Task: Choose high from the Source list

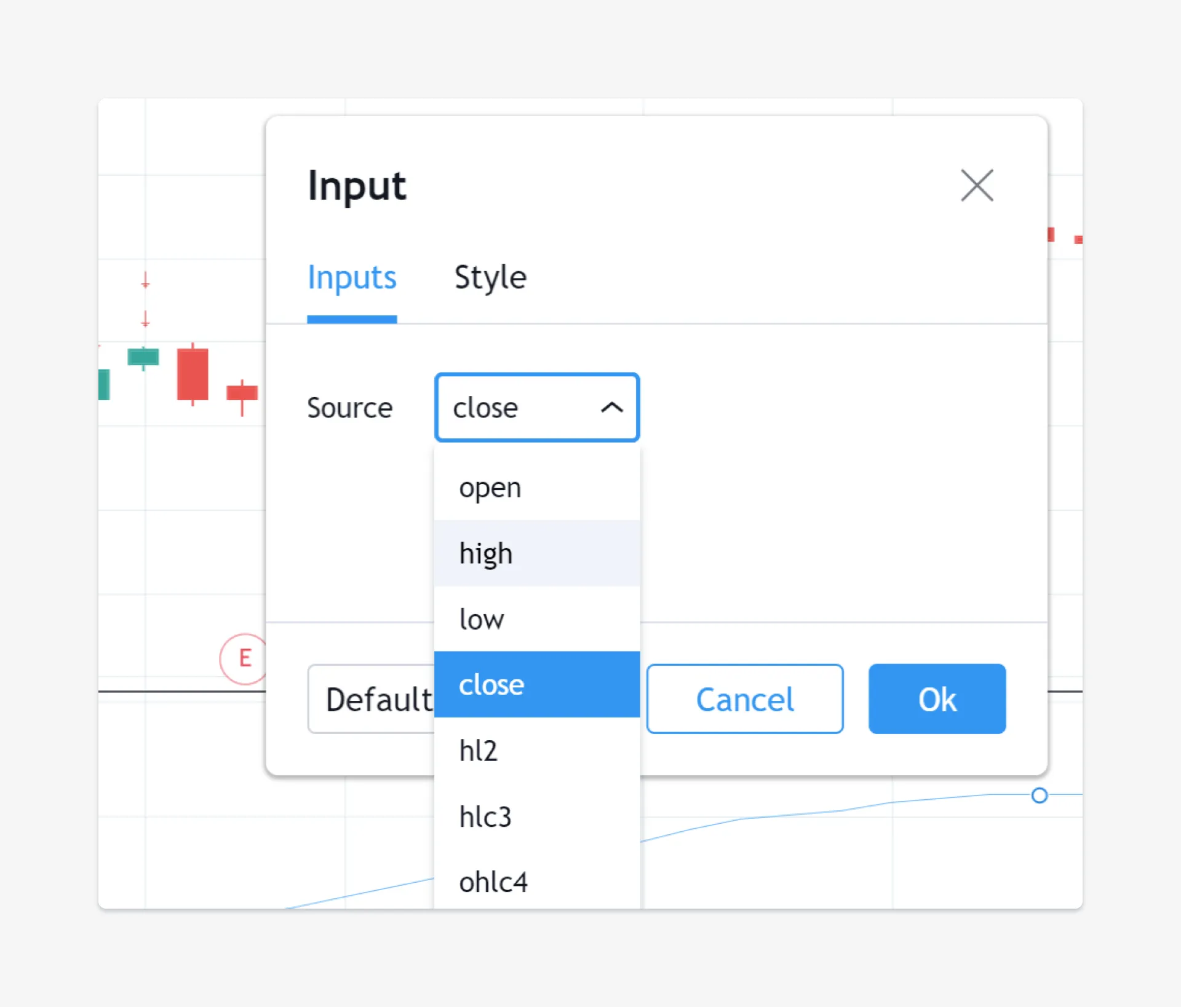Action: 537,553
